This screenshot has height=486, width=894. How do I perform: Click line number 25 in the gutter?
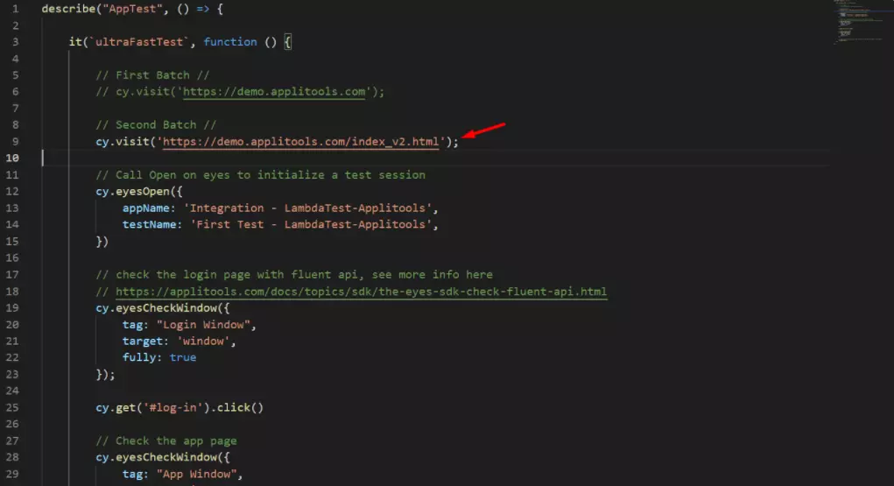(x=13, y=408)
